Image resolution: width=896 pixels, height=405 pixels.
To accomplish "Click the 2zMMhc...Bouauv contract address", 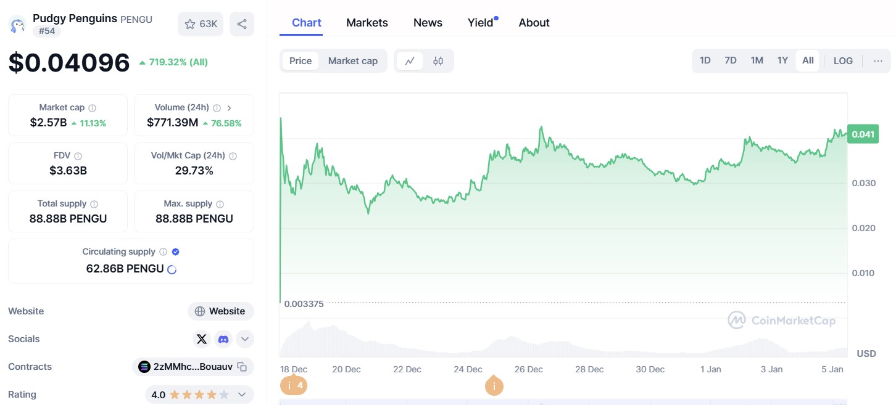I will coord(193,367).
